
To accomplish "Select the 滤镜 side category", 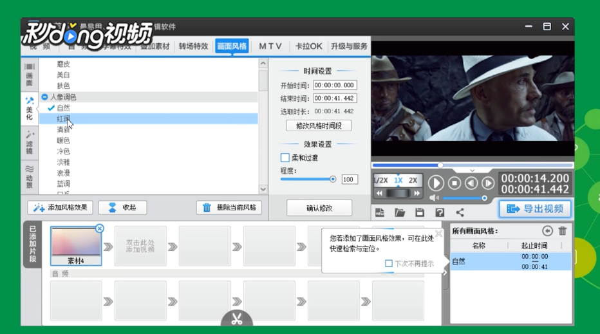I will pos(29,143).
